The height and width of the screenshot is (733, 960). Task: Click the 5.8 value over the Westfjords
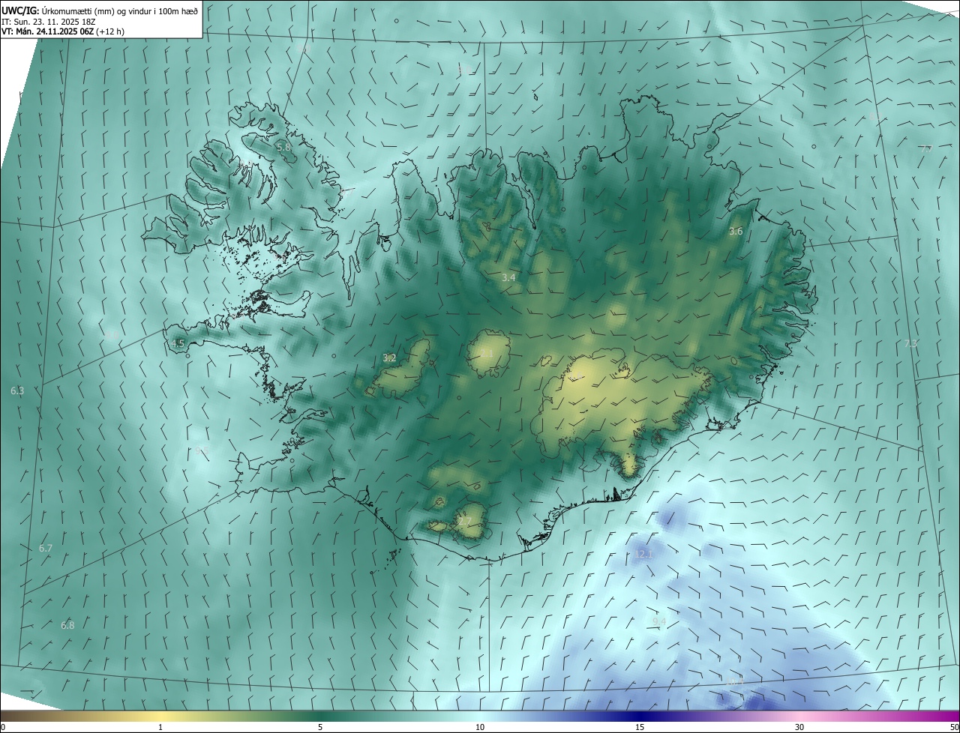(x=283, y=147)
